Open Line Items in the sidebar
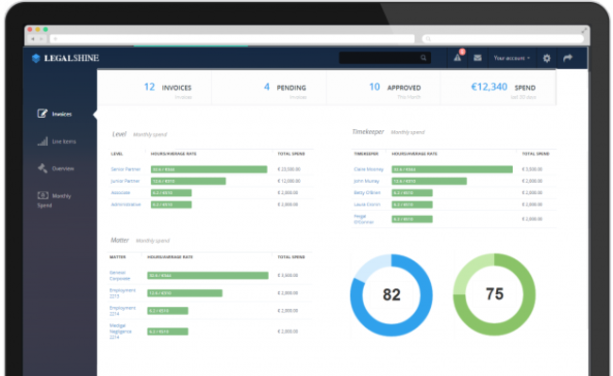The height and width of the screenshot is (376, 613). 64,141
